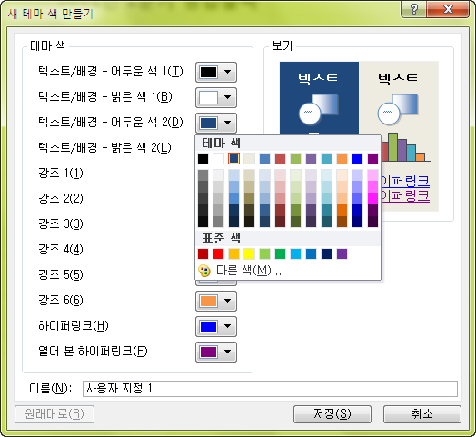Click the 강조 3(3) label

(61, 224)
